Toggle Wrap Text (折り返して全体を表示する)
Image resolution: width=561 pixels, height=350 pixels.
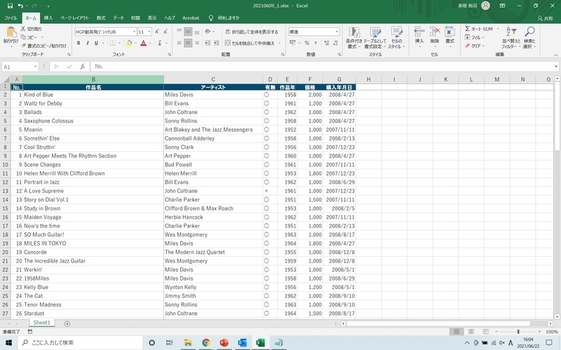(x=252, y=31)
